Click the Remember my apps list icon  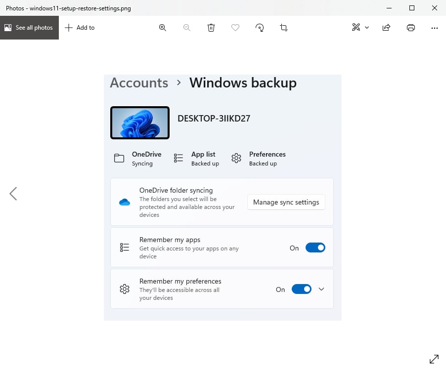[x=125, y=247]
